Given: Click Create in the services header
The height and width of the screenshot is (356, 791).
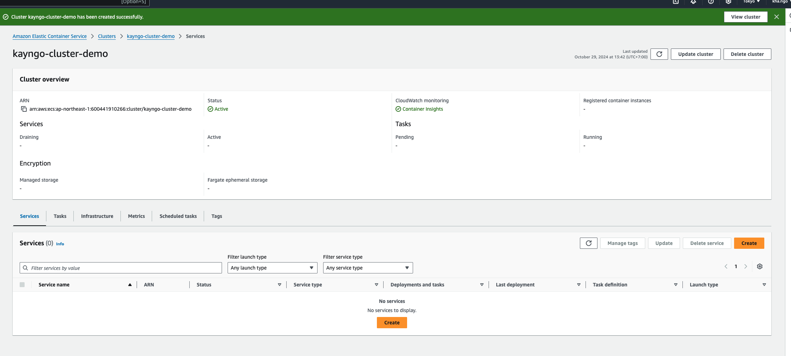Looking at the screenshot, I should pos(749,243).
